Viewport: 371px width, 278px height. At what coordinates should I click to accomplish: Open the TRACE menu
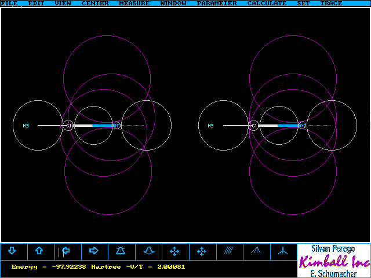(x=331, y=3)
